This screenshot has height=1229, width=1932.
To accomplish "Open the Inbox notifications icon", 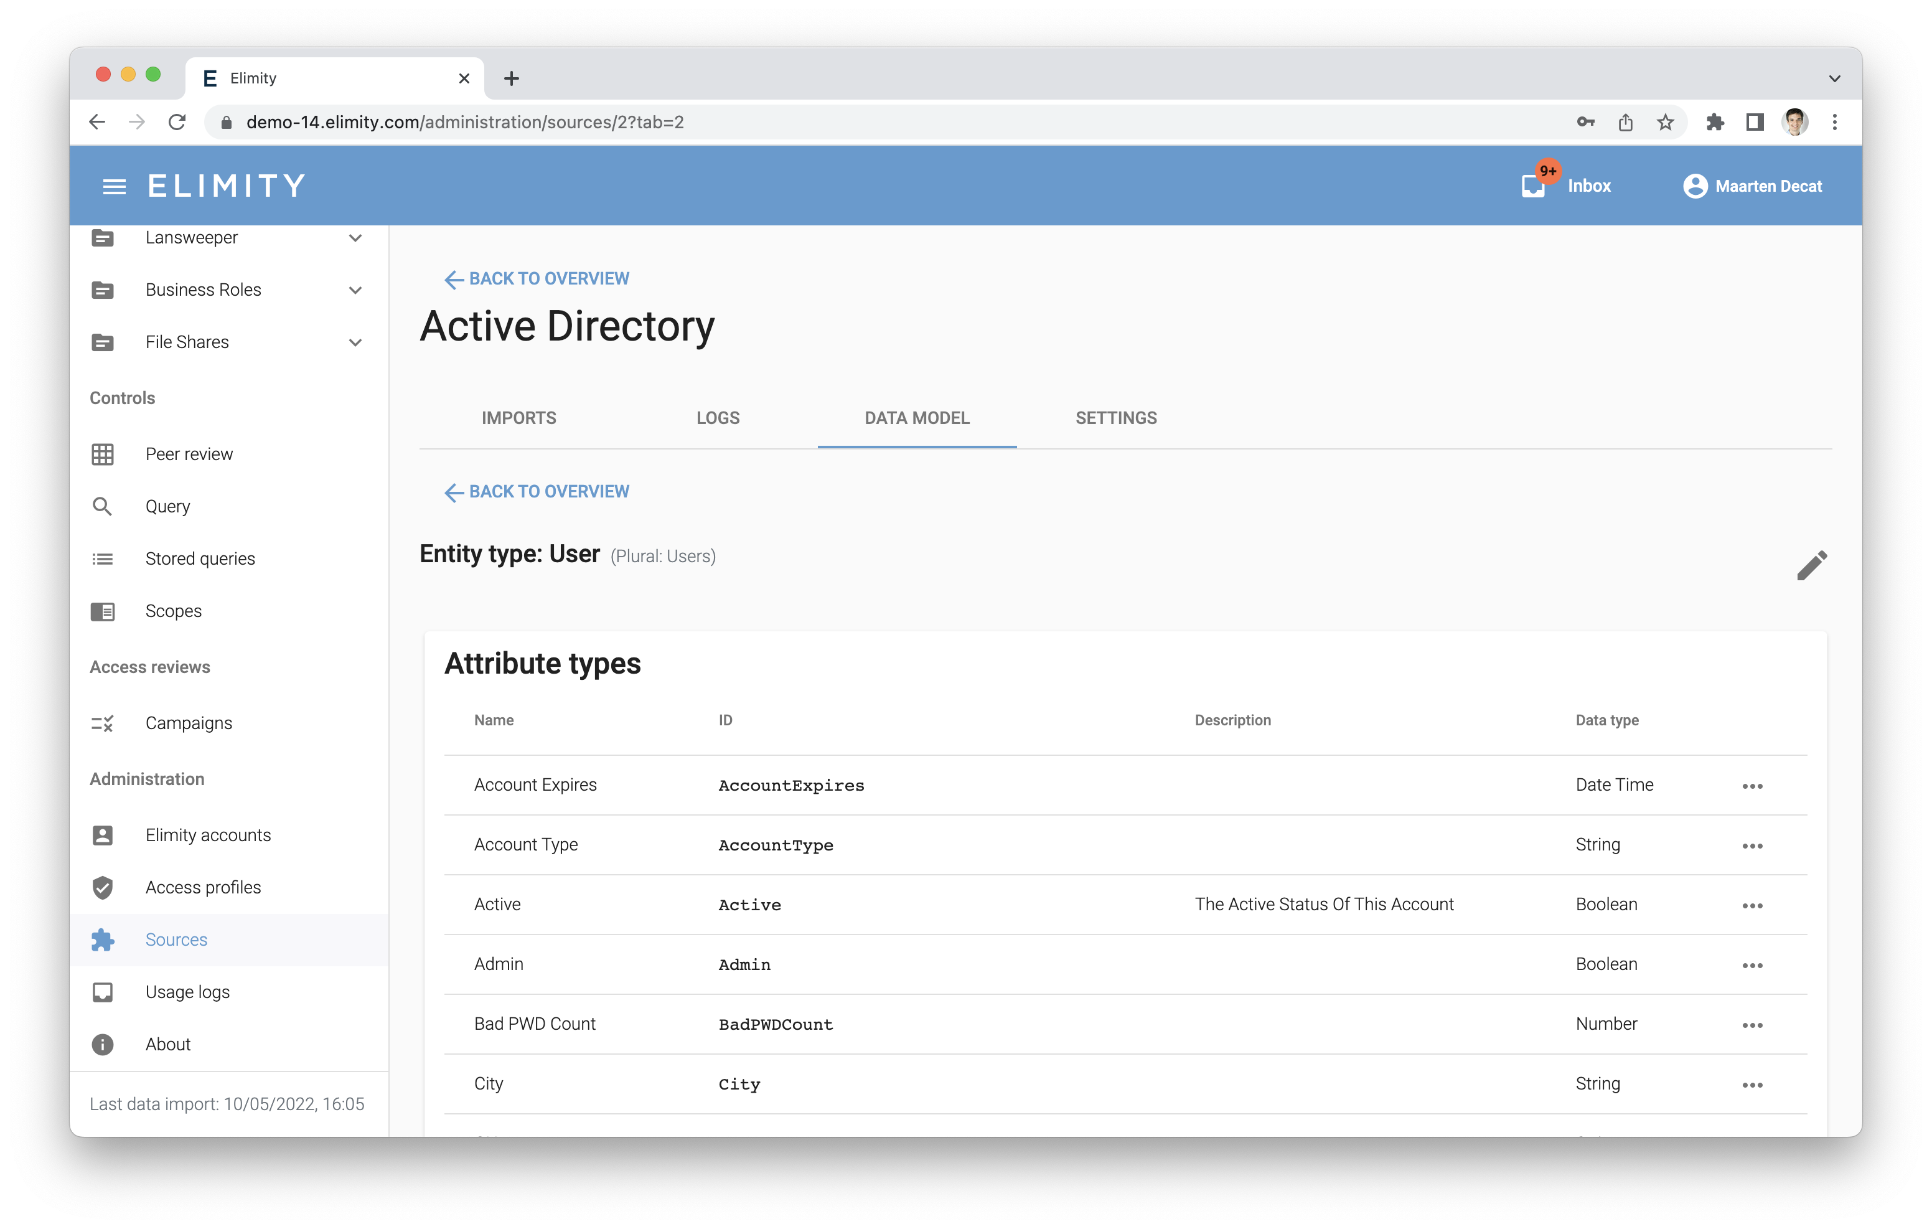I will click(1533, 186).
